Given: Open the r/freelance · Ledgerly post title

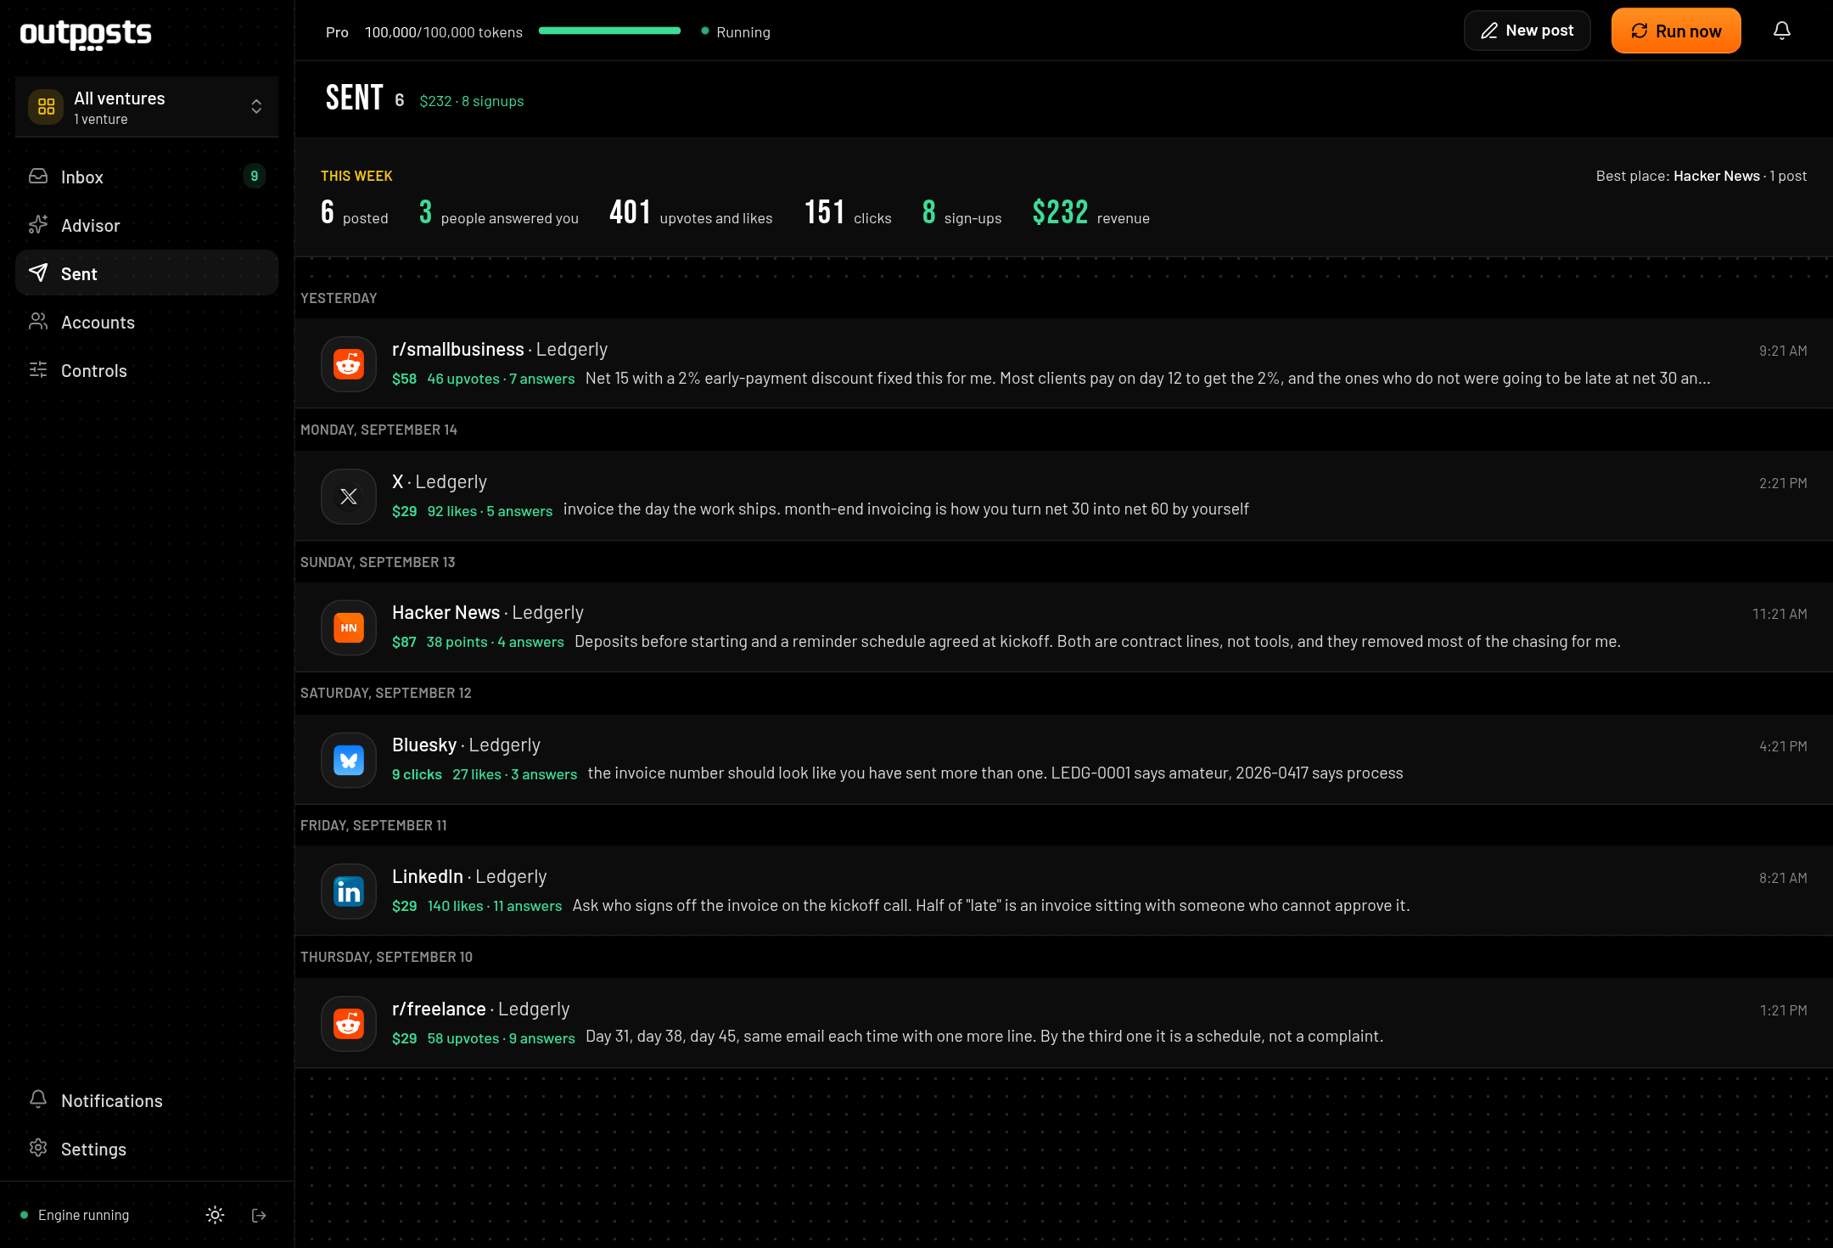Looking at the screenshot, I should click(481, 1009).
